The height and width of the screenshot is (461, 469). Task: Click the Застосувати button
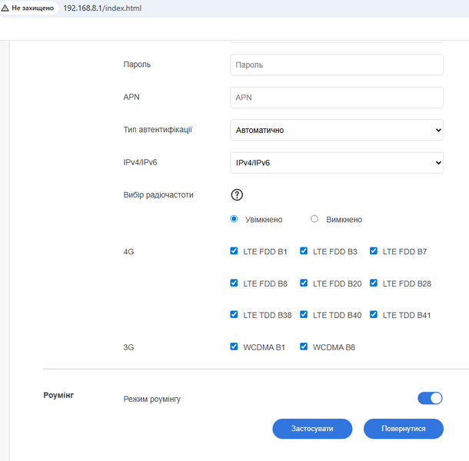[x=312, y=429]
